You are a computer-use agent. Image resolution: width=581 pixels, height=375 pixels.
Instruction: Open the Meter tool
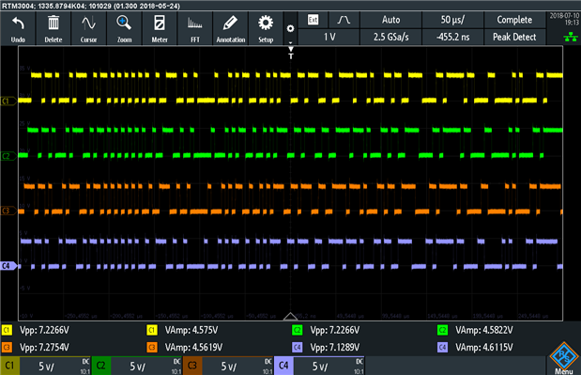pyautogui.click(x=160, y=28)
